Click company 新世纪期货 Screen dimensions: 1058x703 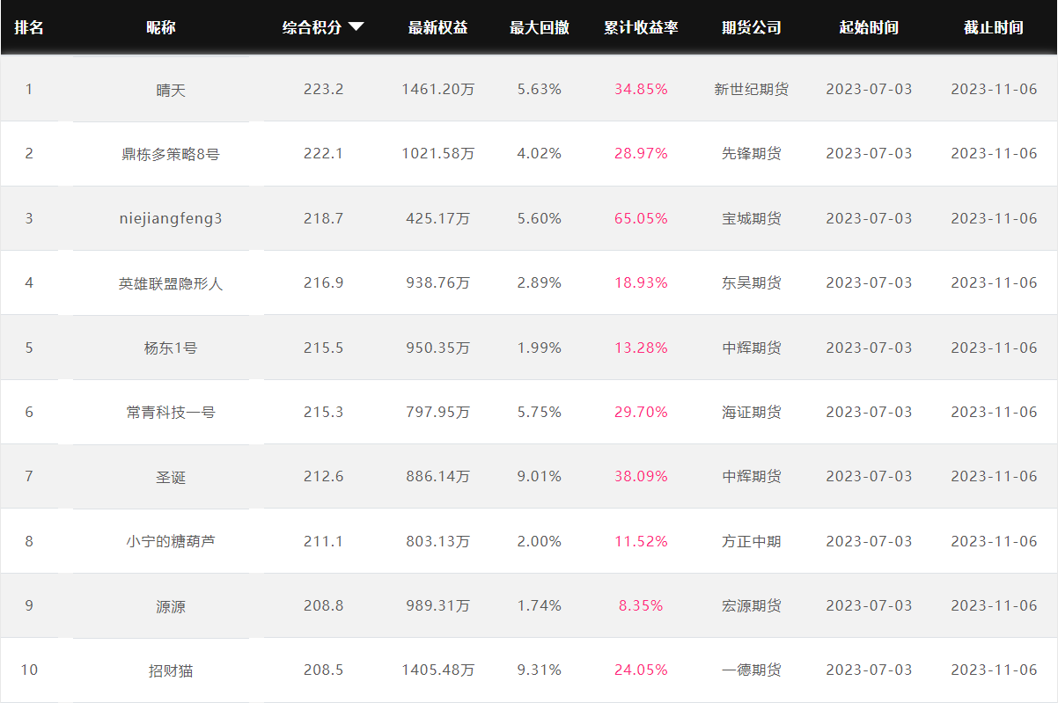(x=752, y=89)
